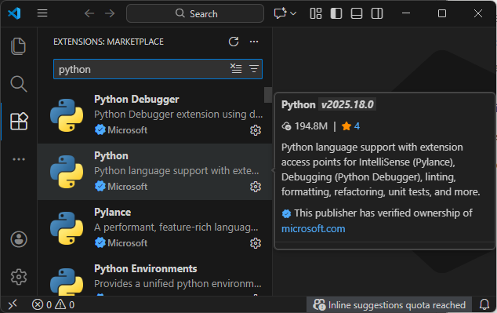Screen dimensions: 497x313
Task: Expand the chat dropdown chevron
Action: tap(293, 13)
